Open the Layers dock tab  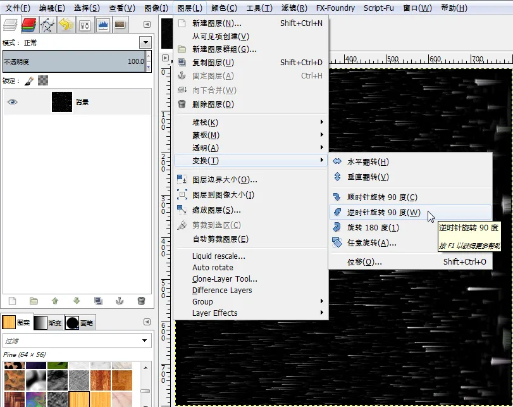click(x=10, y=25)
